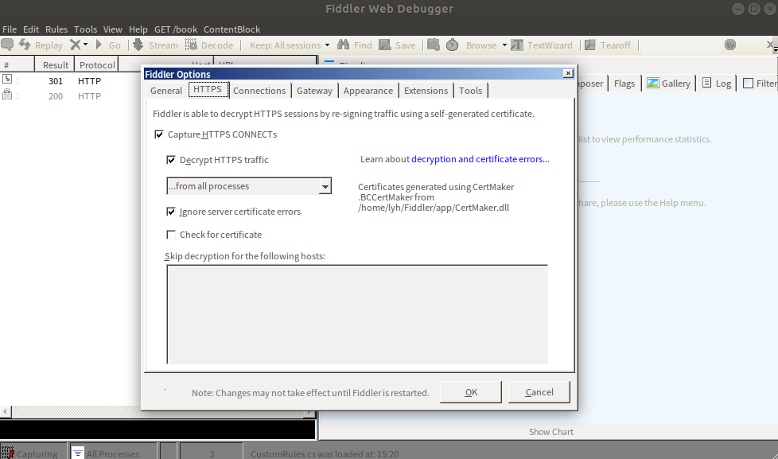Click the session list scroll-left arrow
The image size is (778, 459).
tap(6, 412)
